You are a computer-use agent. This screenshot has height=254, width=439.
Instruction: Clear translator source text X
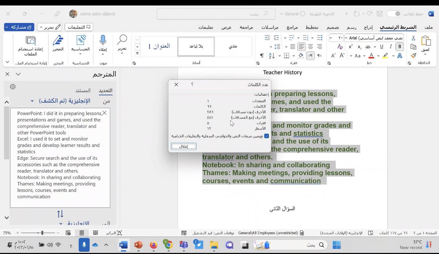[104, 113]
